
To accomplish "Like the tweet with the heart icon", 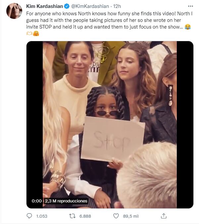I will 116,216.
